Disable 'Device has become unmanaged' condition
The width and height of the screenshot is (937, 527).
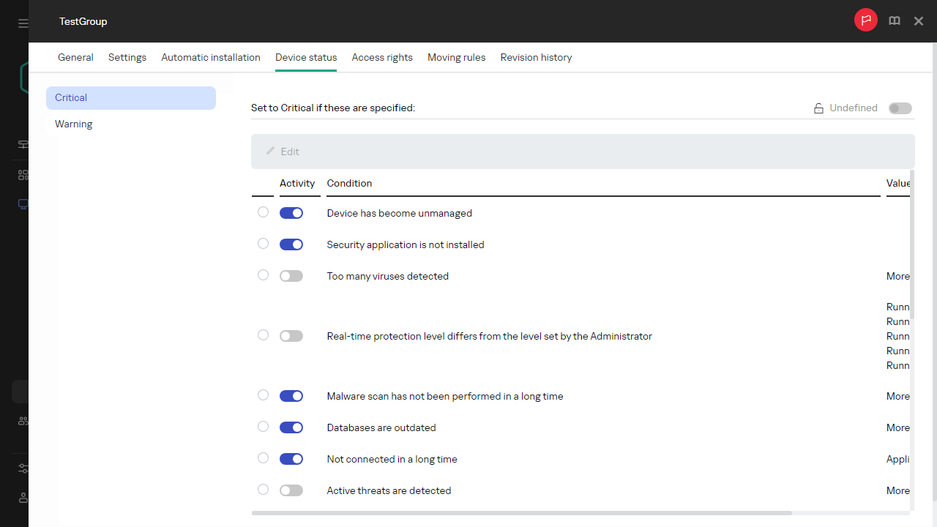(291, 213)
